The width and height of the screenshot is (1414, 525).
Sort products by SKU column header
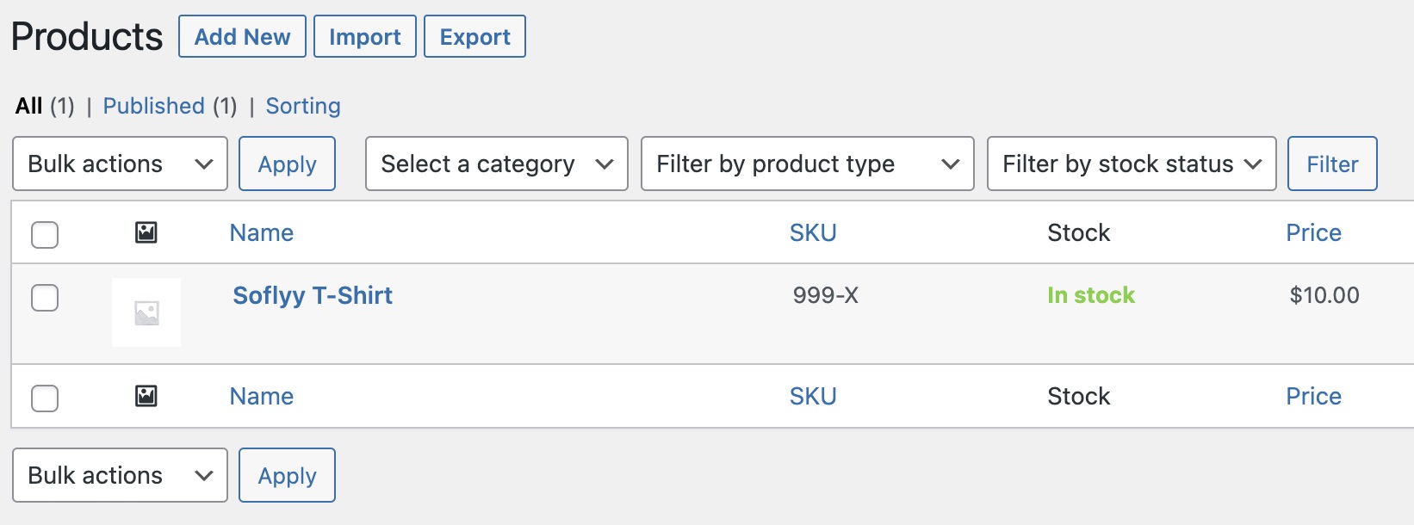(813, 232)
